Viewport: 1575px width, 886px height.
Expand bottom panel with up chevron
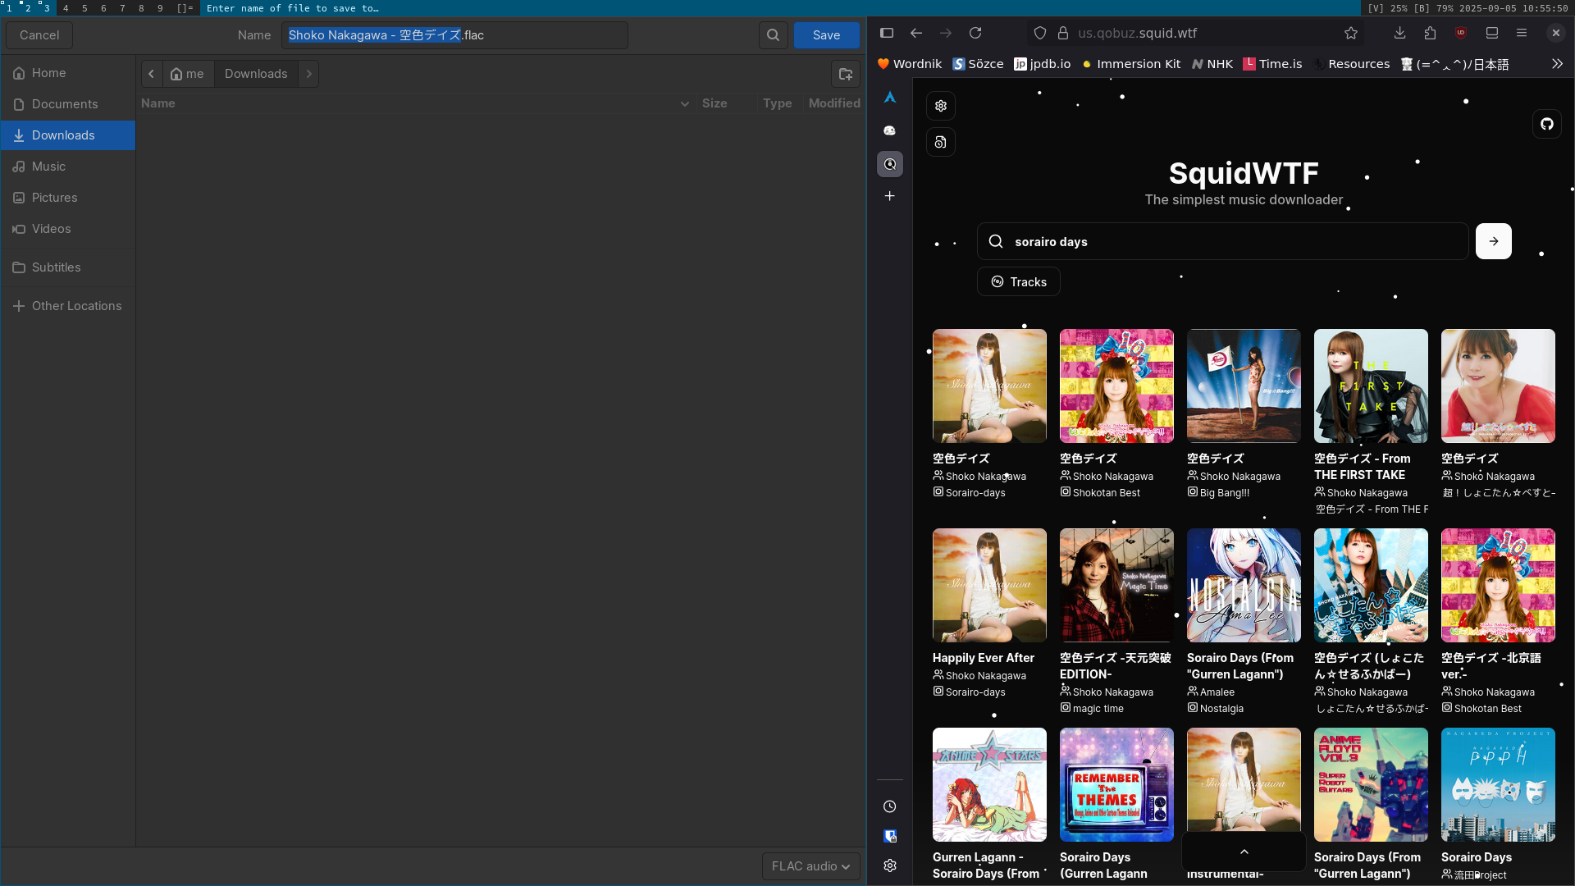click(1244, 852)
